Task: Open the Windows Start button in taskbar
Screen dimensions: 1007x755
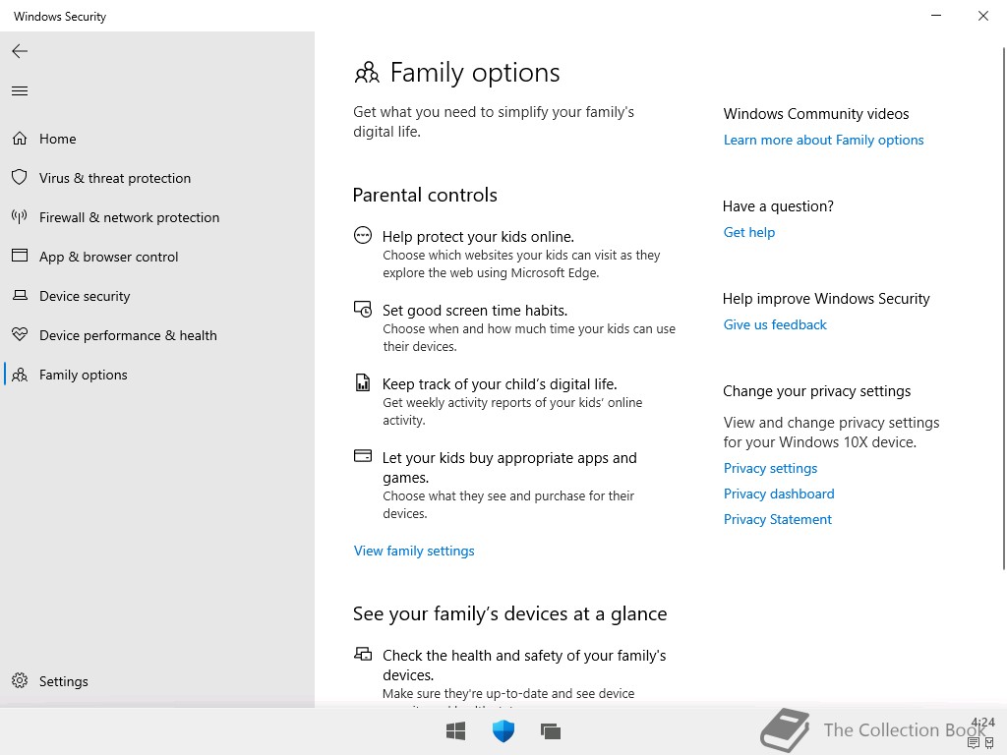Action: point(456,730)
